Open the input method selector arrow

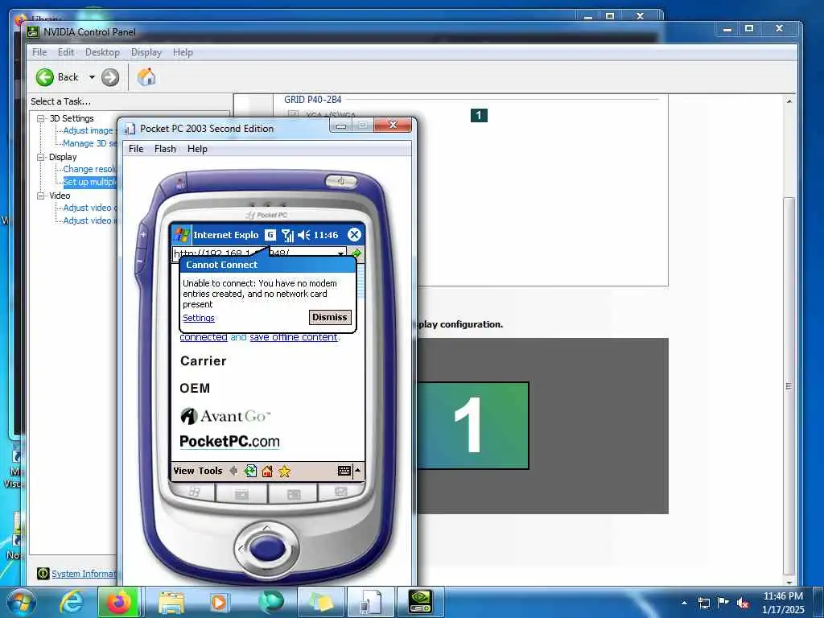(x=358, y=471)
